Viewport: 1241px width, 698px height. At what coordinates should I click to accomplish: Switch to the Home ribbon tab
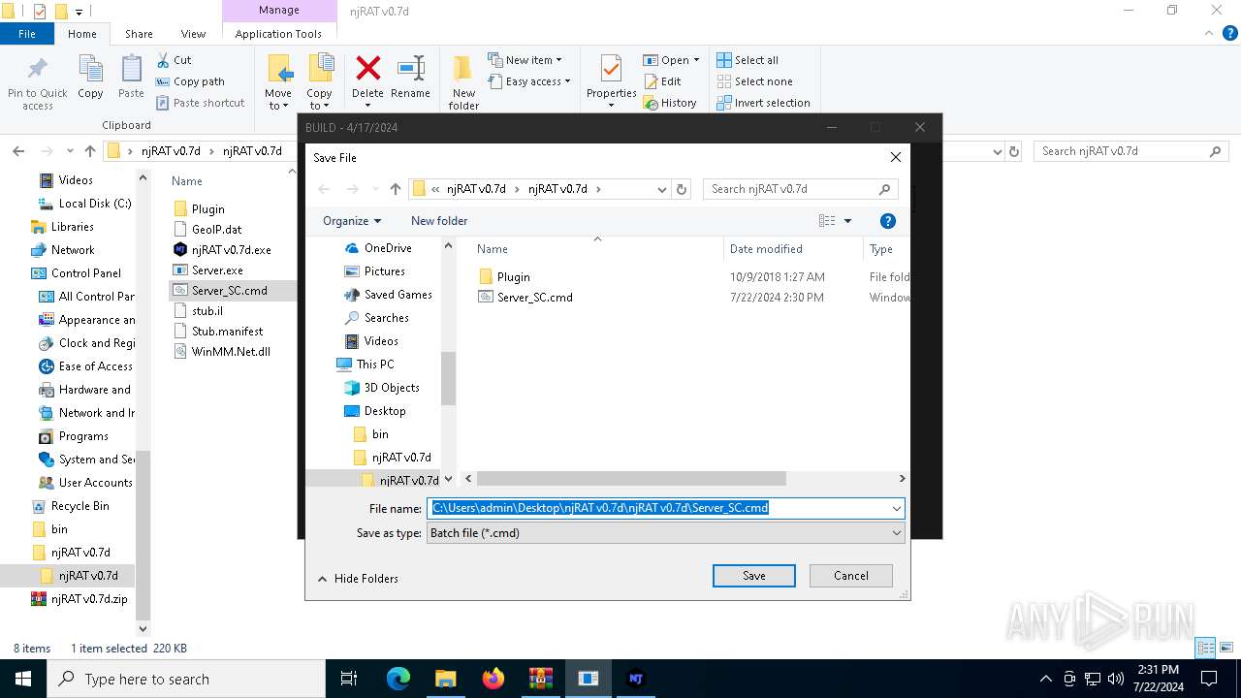point(82,34)
